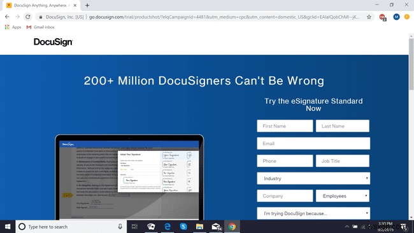This screenshot has height=233, width=414.
Task: Click the First Name field
Action: click(x=285, y=126)
